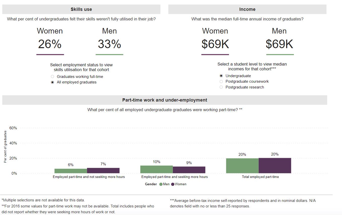Click the Skills use section header
The width and height of the screenshot is (342, 215).
point(81,9)
